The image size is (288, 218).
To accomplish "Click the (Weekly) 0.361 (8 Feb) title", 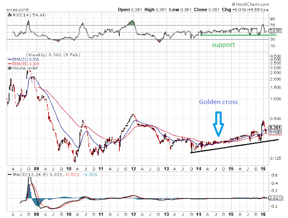I will [53, 55].
